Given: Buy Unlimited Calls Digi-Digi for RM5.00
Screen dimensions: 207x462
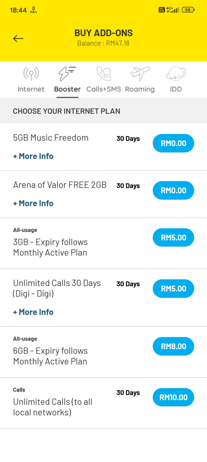Looking at the screenshot, I should point(173,289).
